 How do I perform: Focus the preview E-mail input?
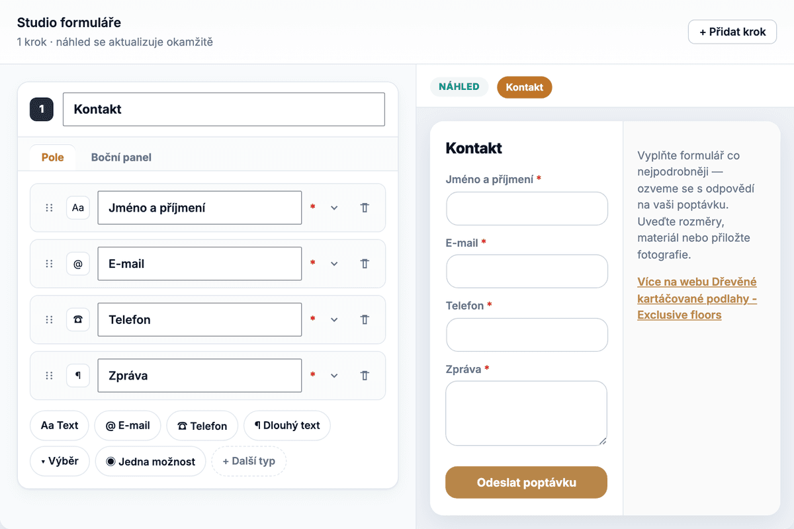[527, 272]
